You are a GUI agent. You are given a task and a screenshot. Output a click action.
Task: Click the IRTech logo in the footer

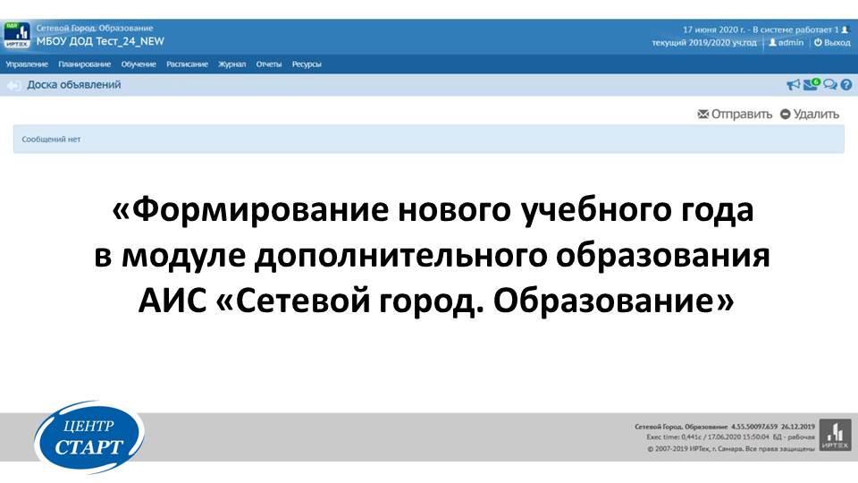coord(835,435)
